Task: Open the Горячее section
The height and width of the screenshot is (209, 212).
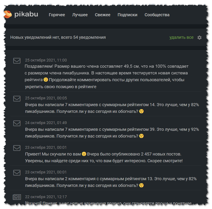Action: pyautogui.click(x=57, y=15)
